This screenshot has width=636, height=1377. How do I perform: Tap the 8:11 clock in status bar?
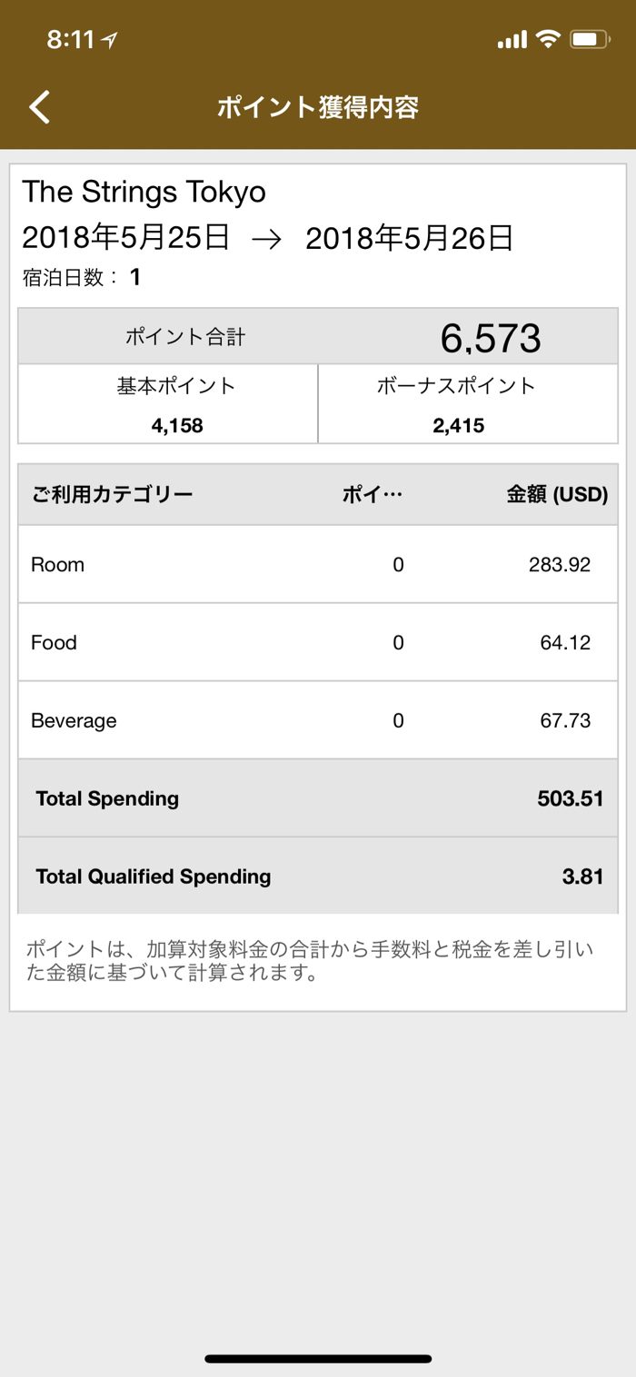pos(70,39)
